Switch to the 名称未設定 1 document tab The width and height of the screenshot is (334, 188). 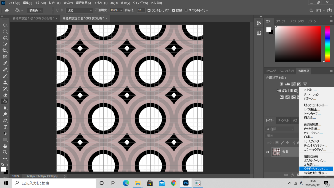pyautogui.click(x=33, y=18)
